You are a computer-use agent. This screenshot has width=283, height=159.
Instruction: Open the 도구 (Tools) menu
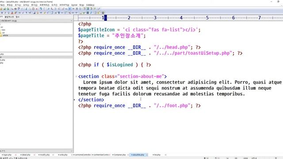[x=54, y=5]
